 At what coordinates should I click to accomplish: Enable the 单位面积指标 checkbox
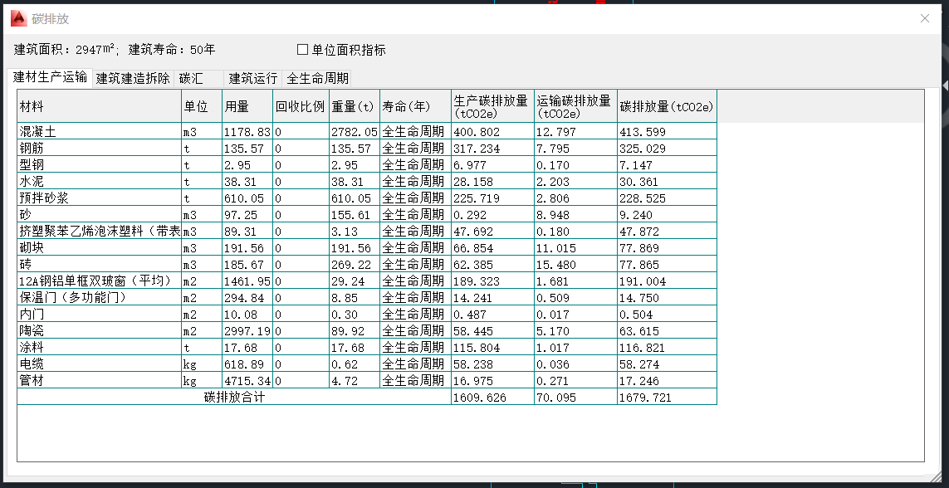click(x=303, y=50)
